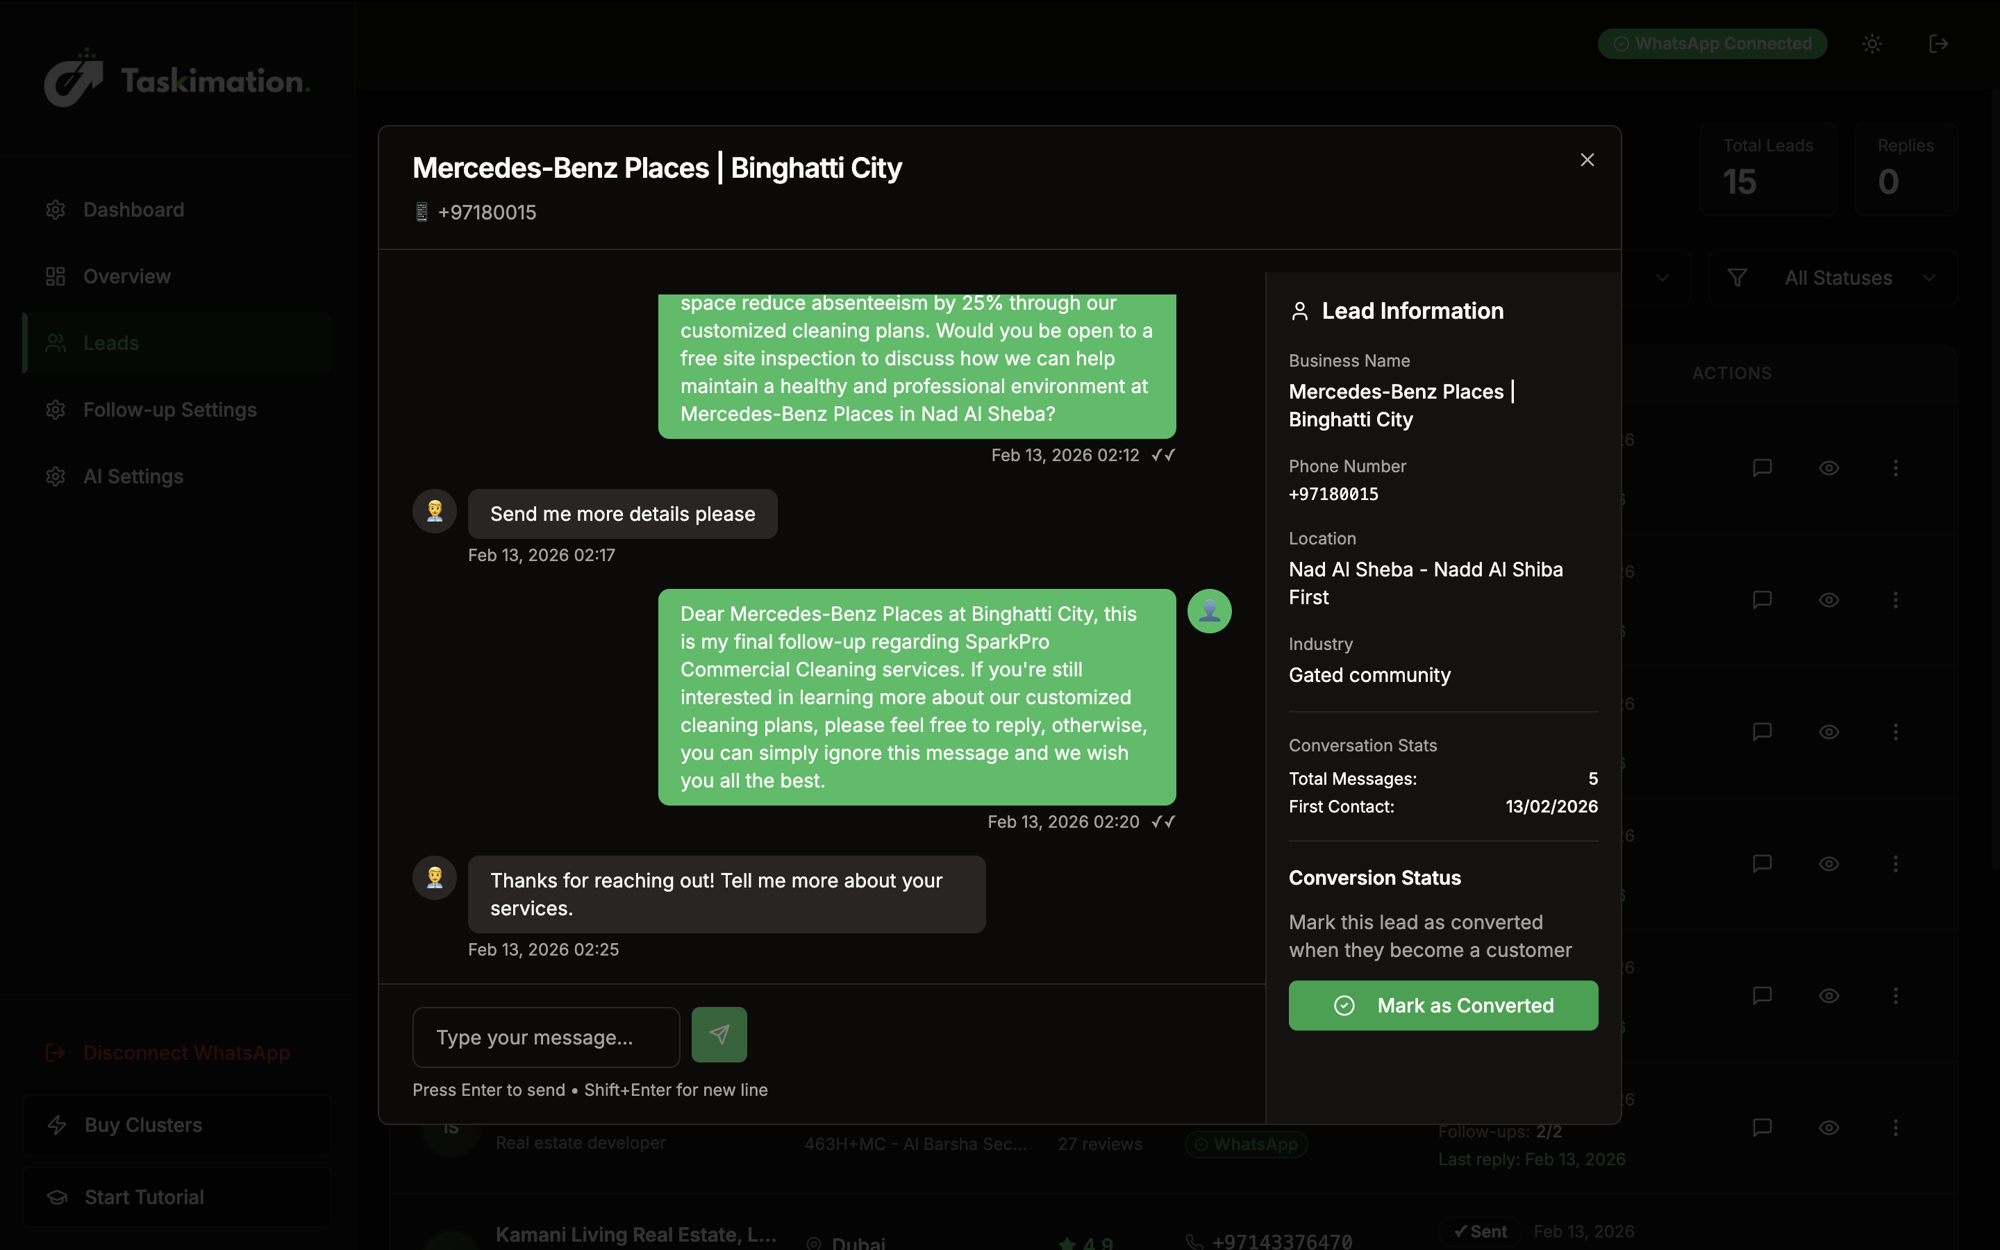Close the Mercedes-Benz Places chat dialog
Screen dimensions: 2000x1250
[x=1587, y=160]
